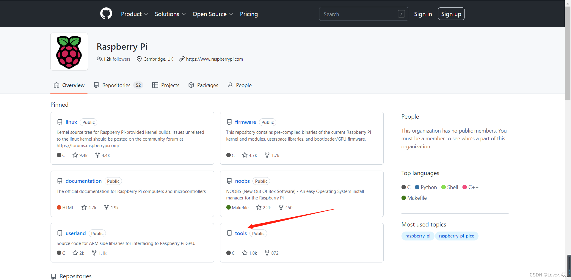Open the noobs repository
This screenshot has height=280, width=571.
click(x=242, y=181)
